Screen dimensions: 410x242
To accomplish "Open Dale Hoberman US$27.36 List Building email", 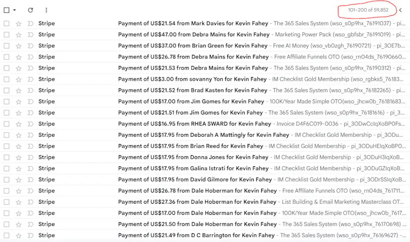I will [x=197, y=202].
